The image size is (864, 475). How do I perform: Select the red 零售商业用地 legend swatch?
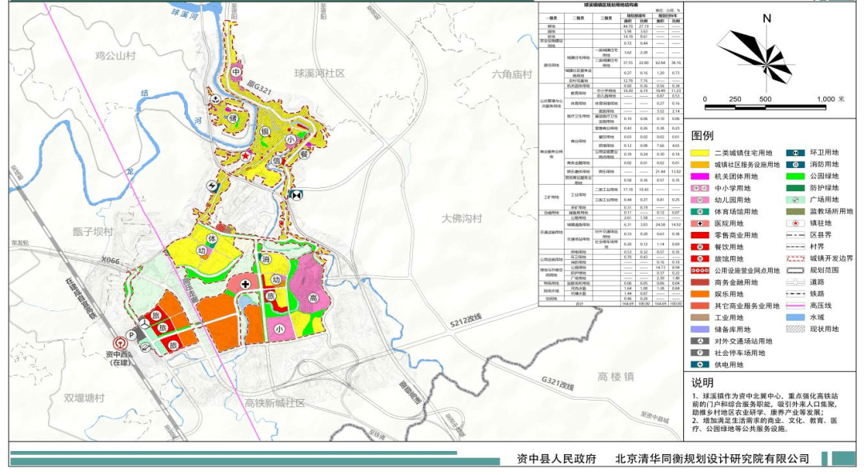(700, 235)
